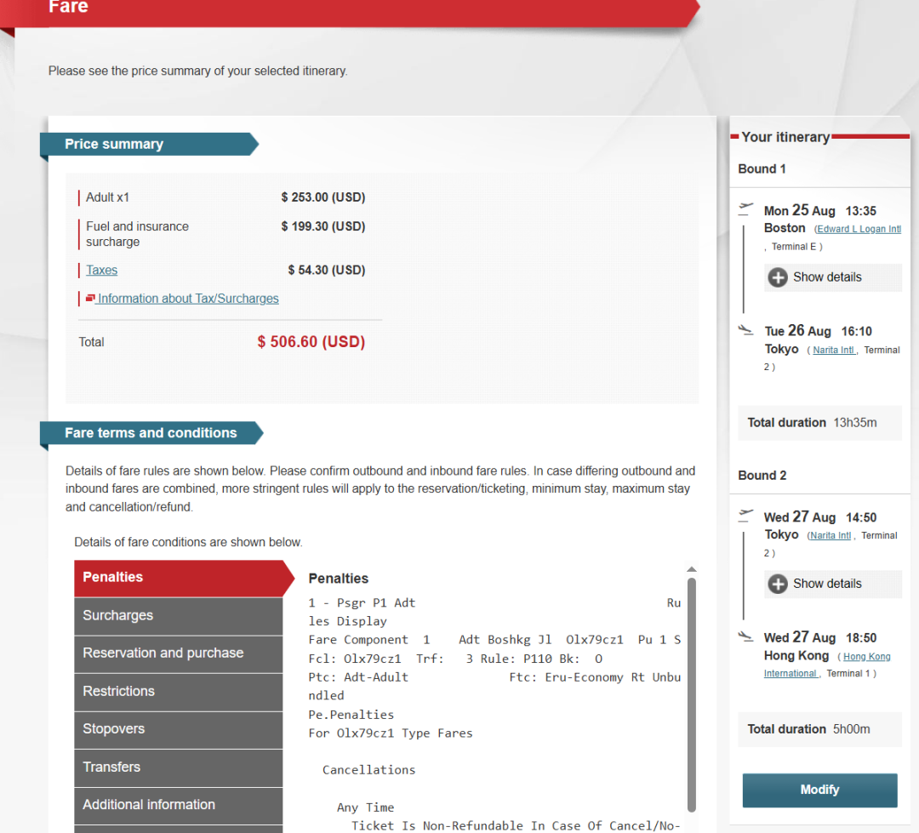
Task: Select the Reservation and purchase tab
Action: pyautogui.click(x=178, y=653)
